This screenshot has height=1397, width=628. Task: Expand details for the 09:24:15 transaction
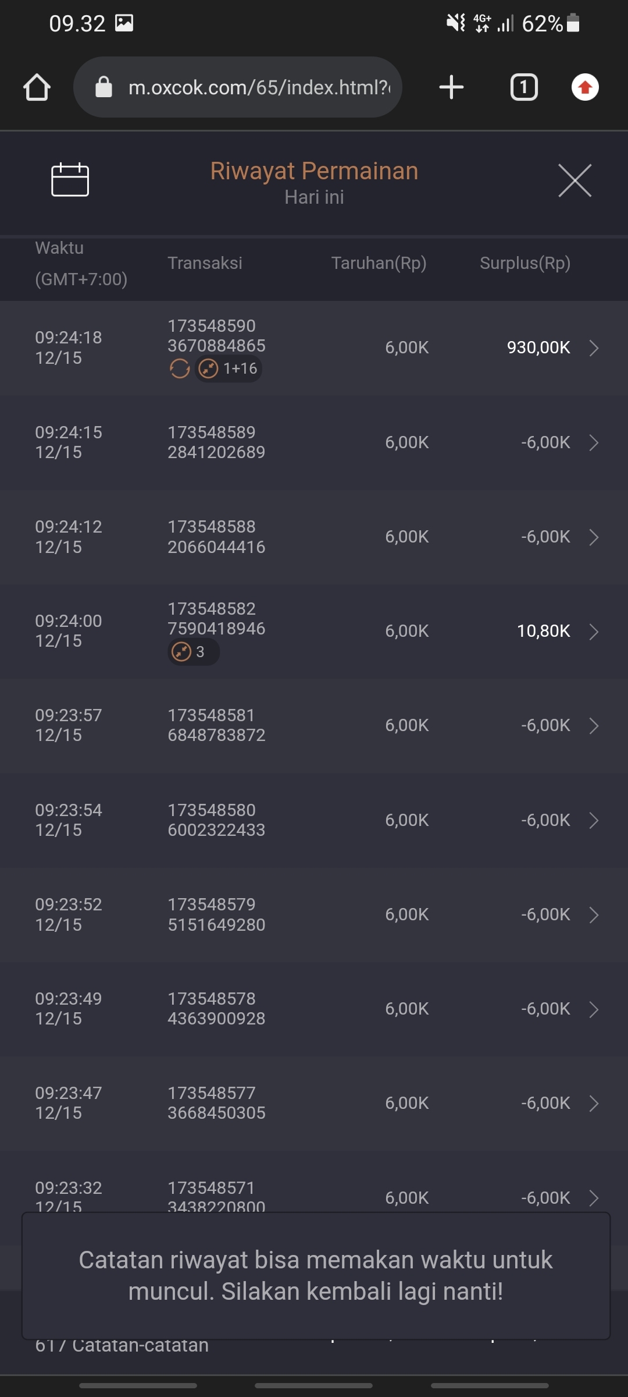click(x=594, y=442)
